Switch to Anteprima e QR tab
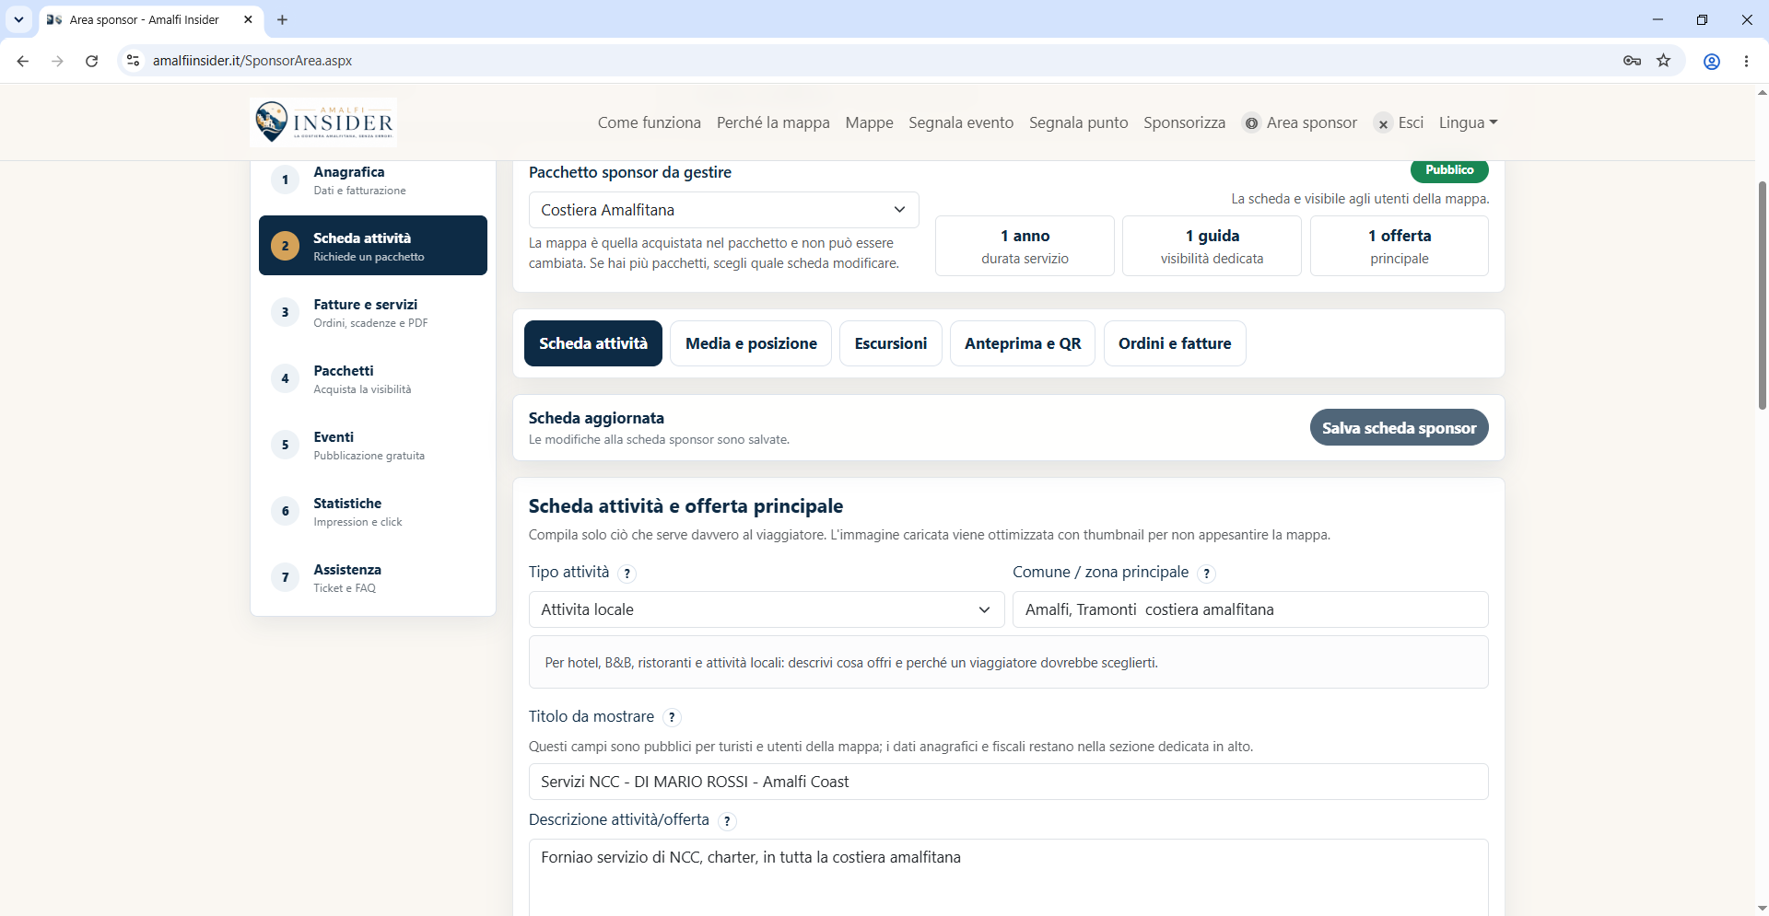This screenshot has width=1769, height=916. tap(1023, 343)
